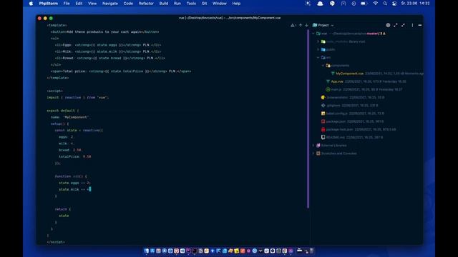Click the main.js file icon
Image resolution: width=458 pixels, height=257 pixels.
pyautogui.click(x=328, y=89)
